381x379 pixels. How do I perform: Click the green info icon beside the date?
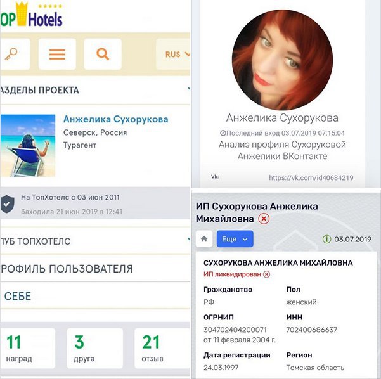[x=326, y=240]
